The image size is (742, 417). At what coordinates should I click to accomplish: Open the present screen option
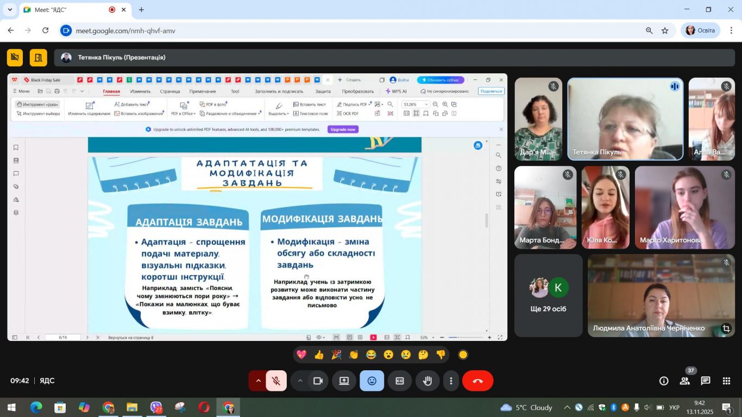(x=344, y=381)
